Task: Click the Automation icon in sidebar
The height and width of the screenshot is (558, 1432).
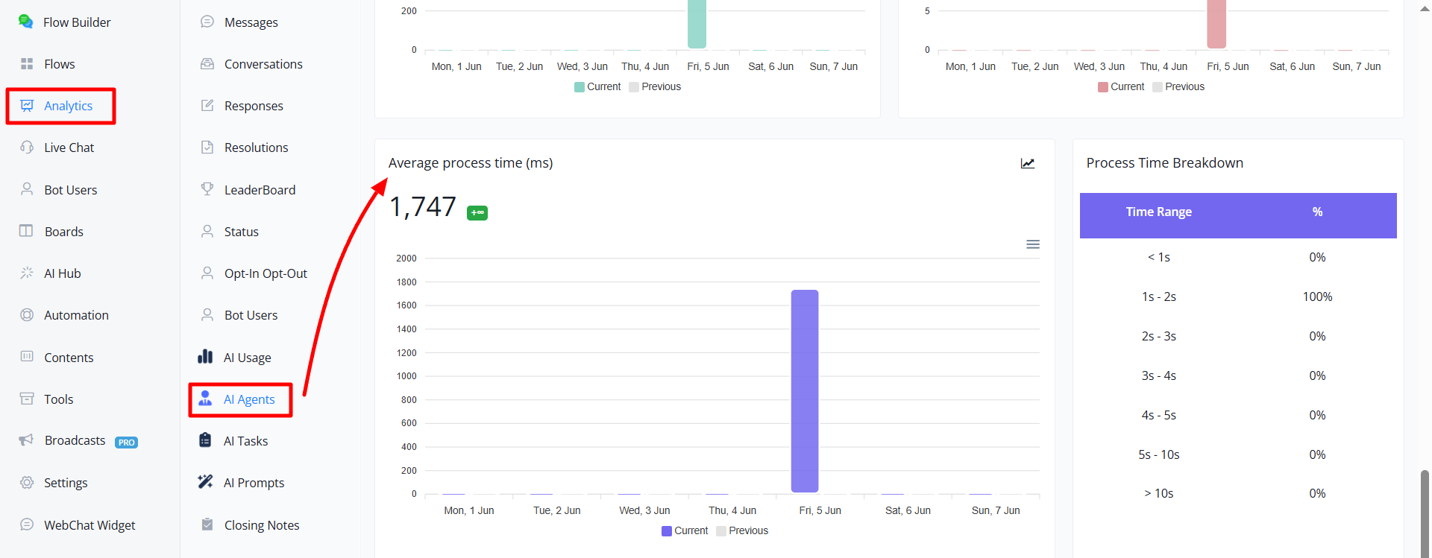Action: tap(27, 315)
